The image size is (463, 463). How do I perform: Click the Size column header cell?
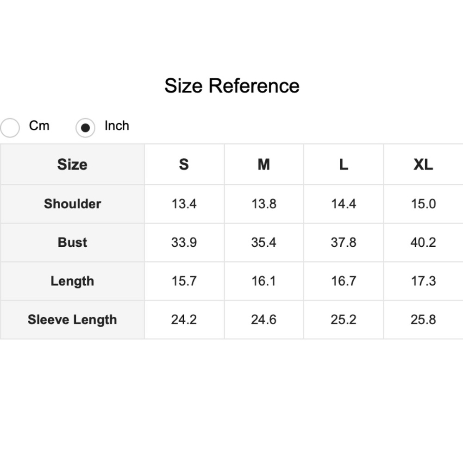pyautogui.click(x=72, y=164)
